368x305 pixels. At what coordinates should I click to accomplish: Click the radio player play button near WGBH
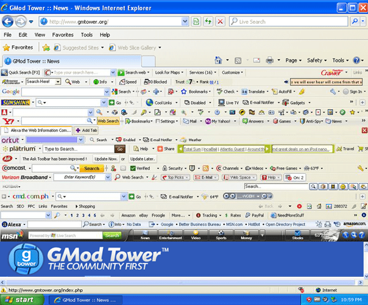tap(232, 196)
